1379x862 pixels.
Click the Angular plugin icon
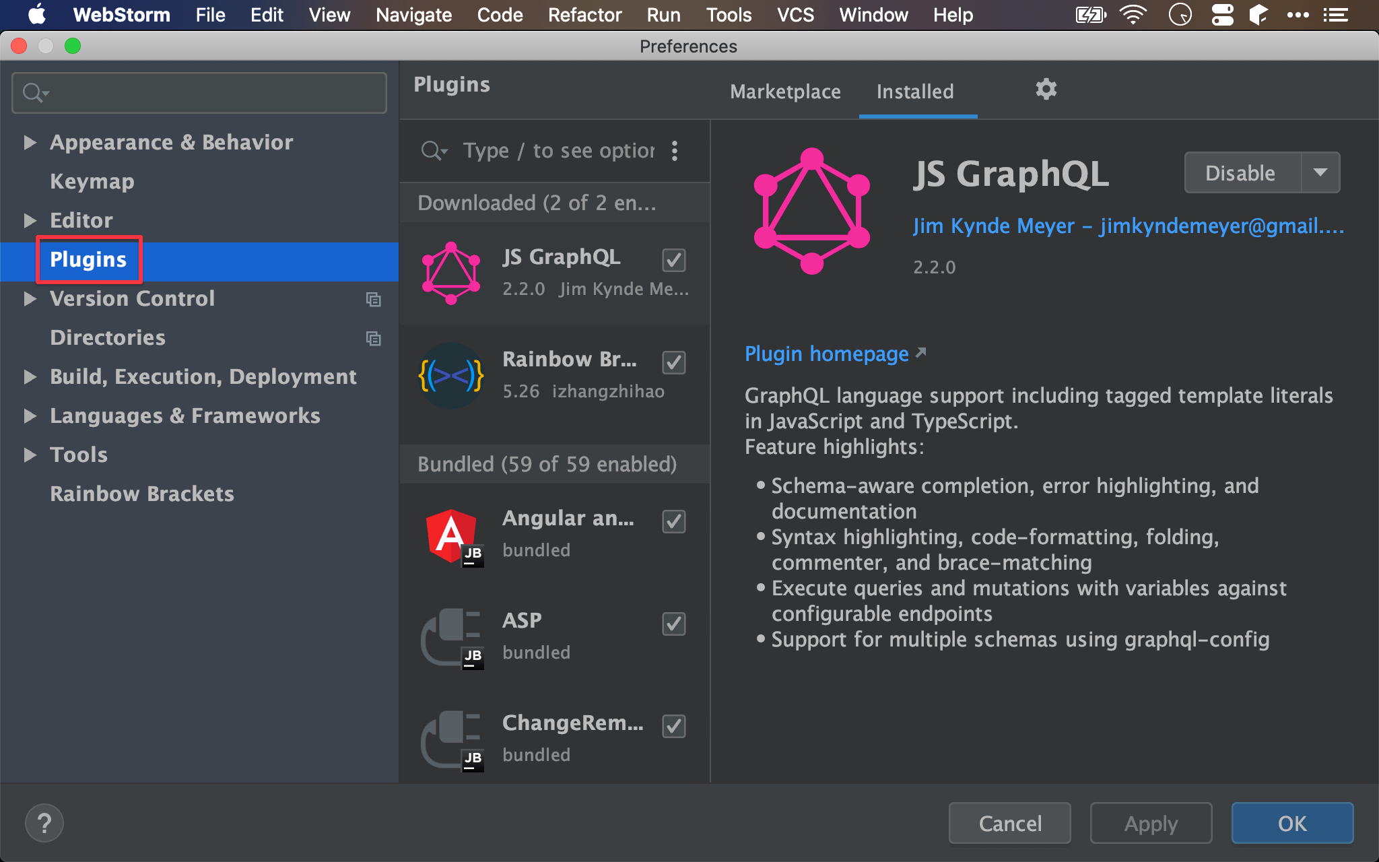point(453,537)
